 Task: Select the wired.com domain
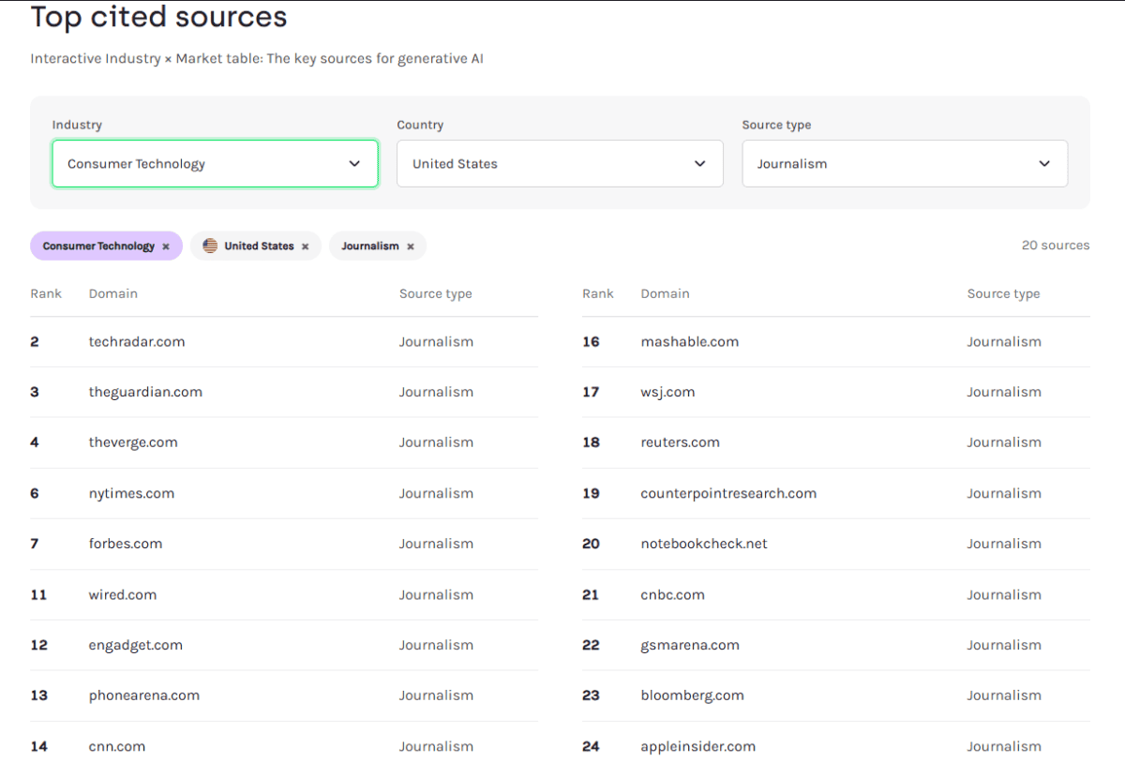click(x=123, y=594)
